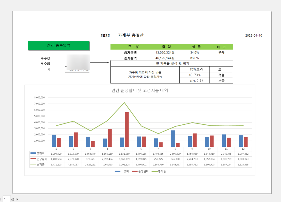Select the '적절' cell
Viewport: 281px width, 202px height.
(221, 75)
